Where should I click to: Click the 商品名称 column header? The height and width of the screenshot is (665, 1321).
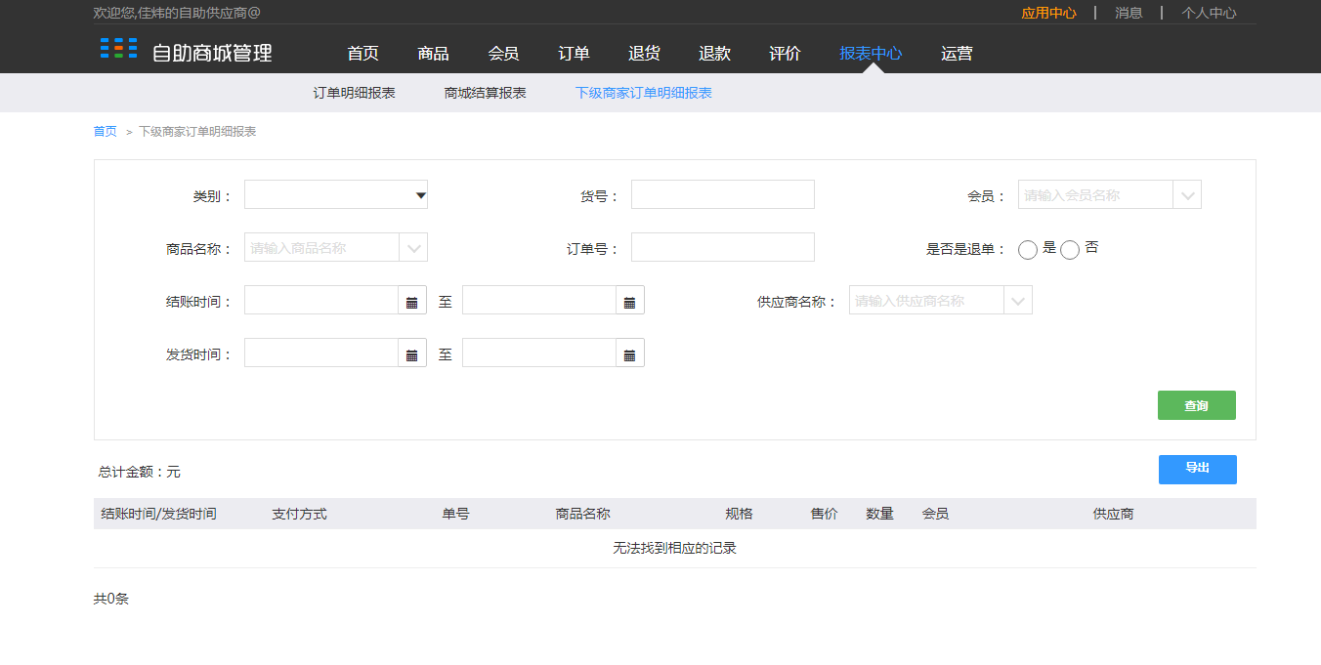click(x=583, y=514)
